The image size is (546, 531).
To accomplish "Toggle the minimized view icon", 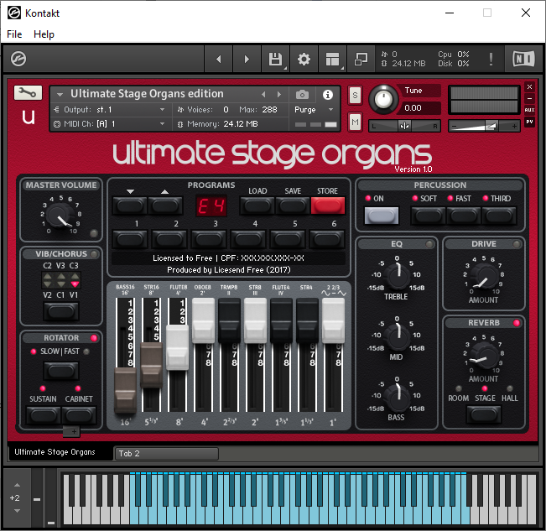I will 361,60.
